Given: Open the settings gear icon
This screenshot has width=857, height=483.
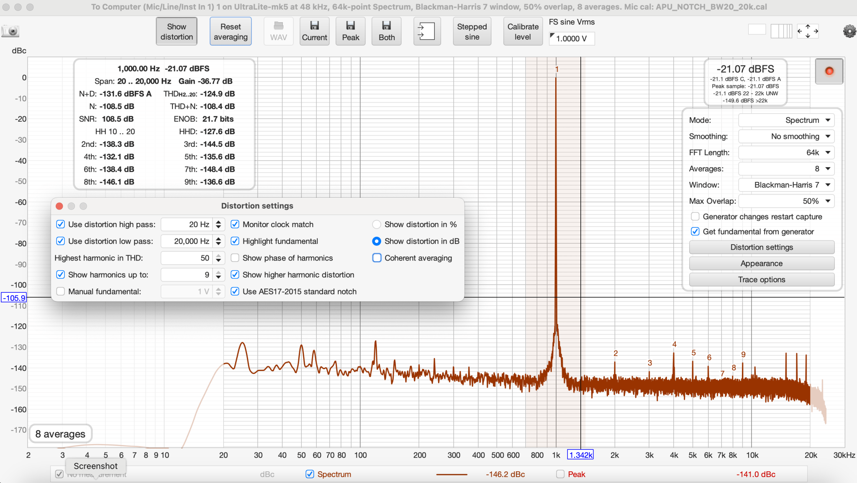Looking at the screenshot, I should [849, 31].
